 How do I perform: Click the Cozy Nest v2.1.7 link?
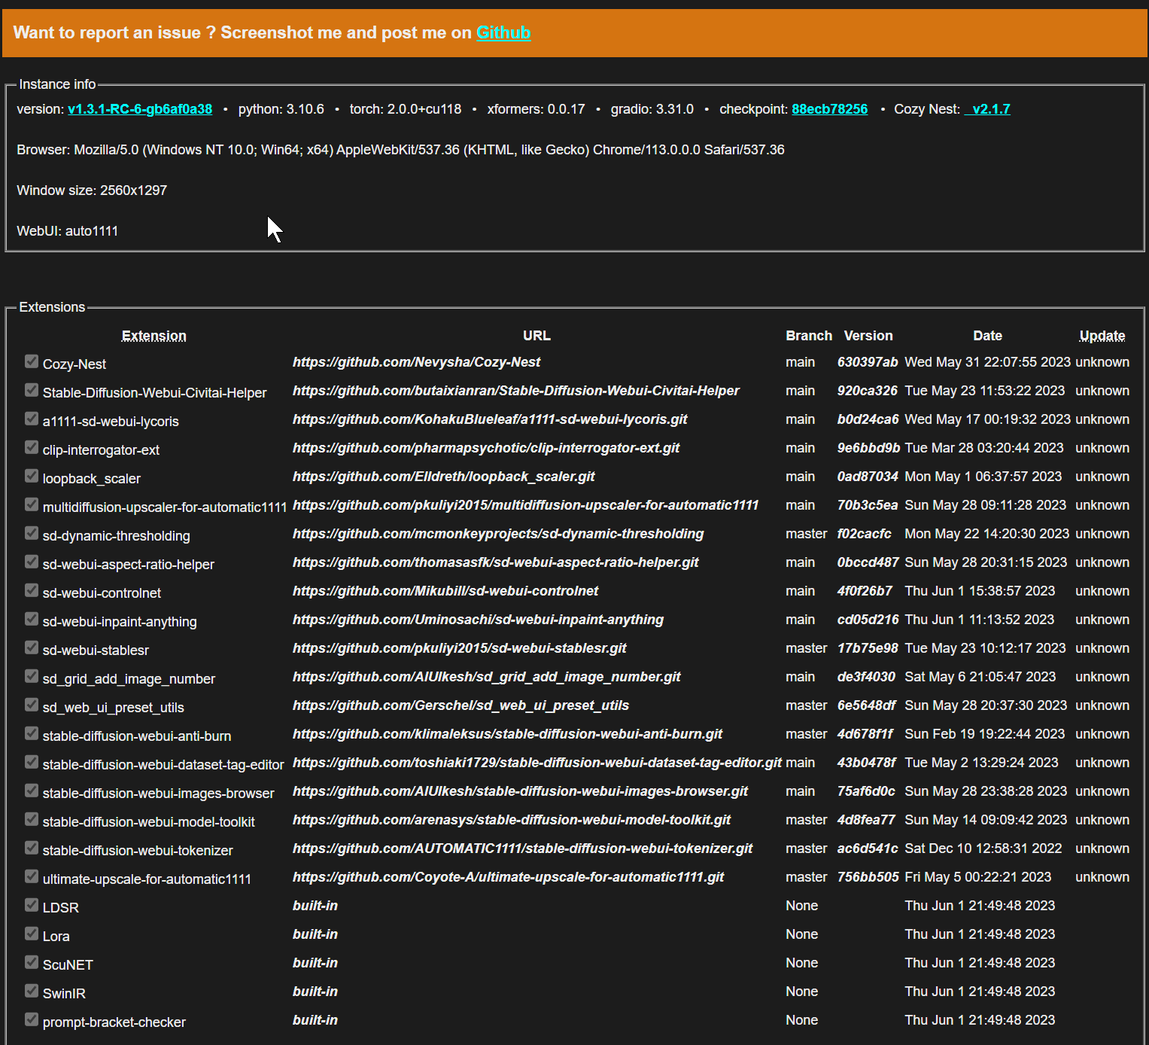(x=987, y=108)
